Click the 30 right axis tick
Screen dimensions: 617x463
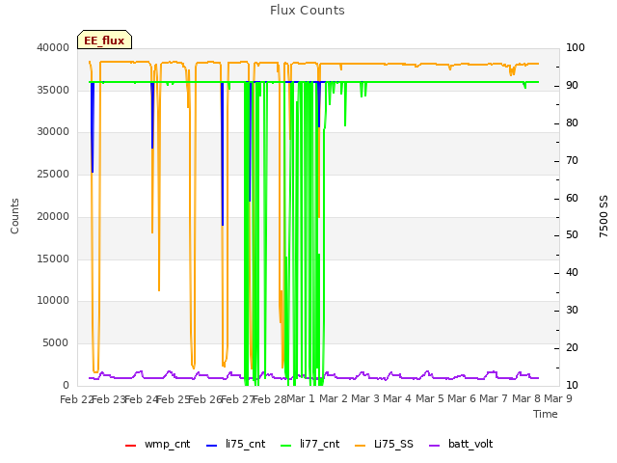572,311
